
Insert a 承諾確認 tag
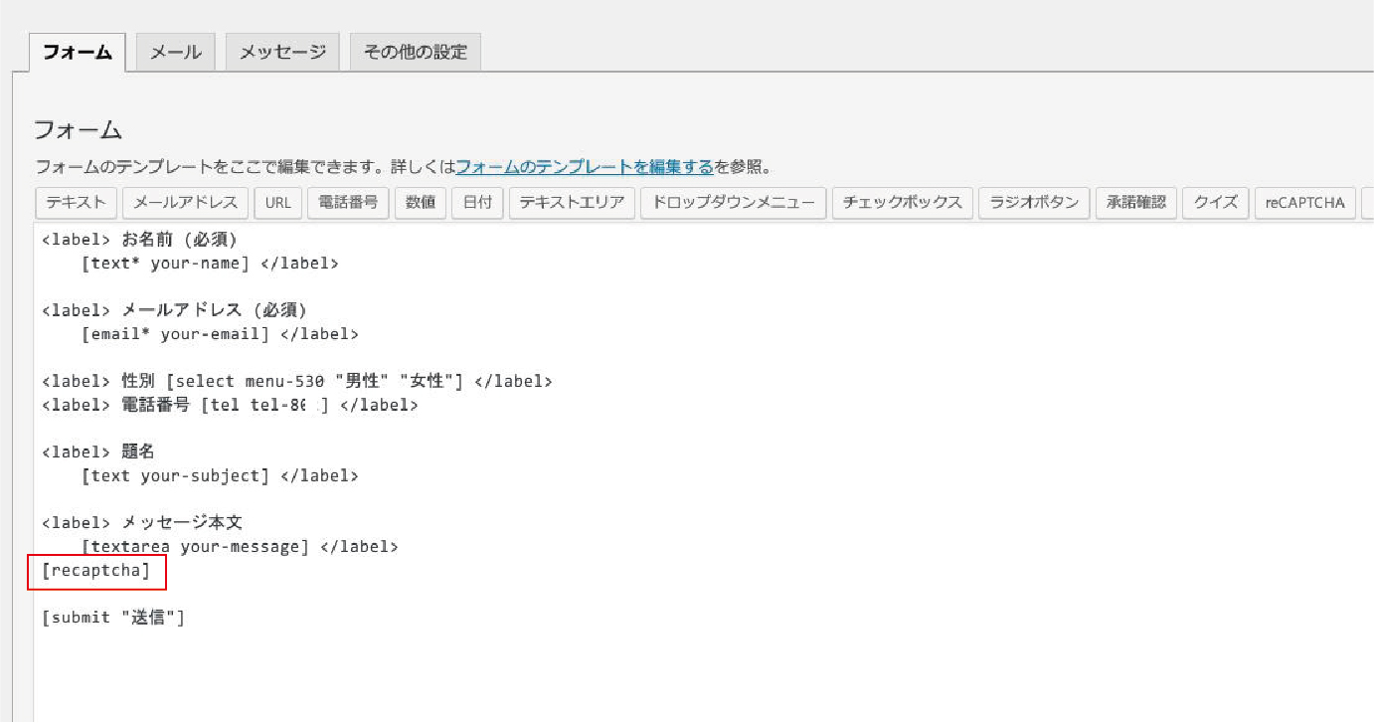[x=1136, y=203]
